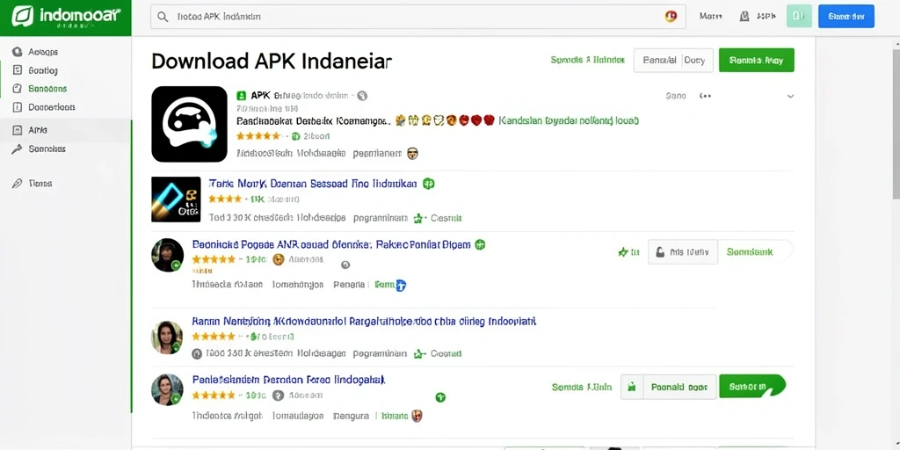Open the Rakec Ponlat Bipam result title
This screenshot has height=450, width=900.
[331, 244]
